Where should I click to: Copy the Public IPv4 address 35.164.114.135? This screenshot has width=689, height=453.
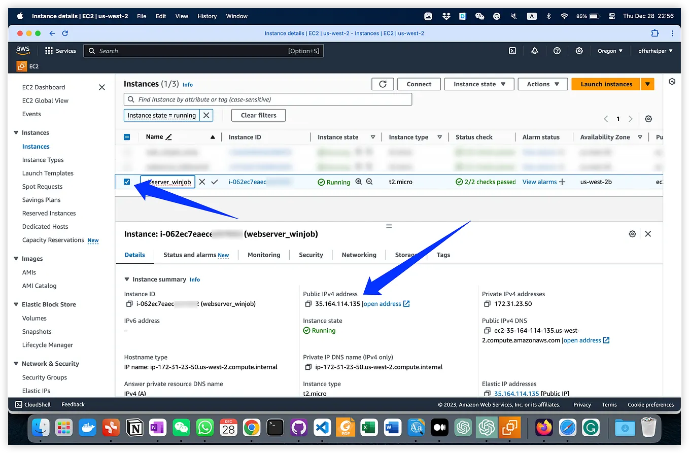coord(308,304)
